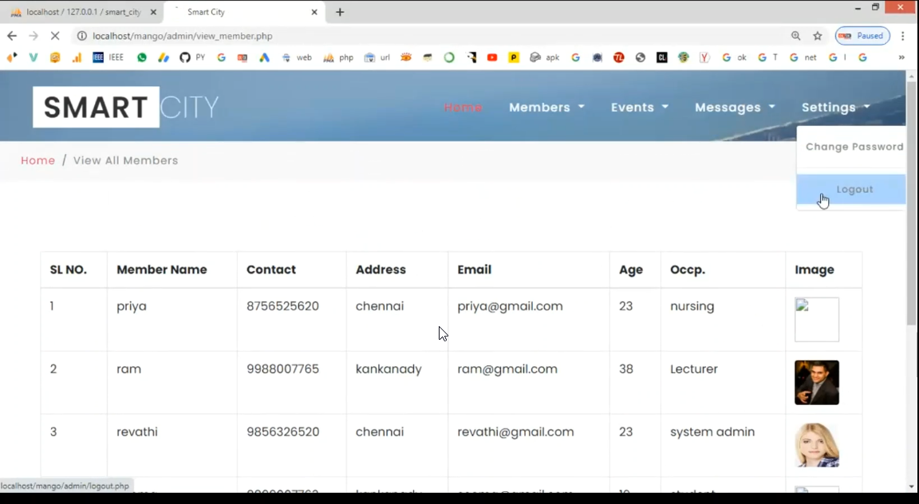View site information icon next to URL
This screenshot has width=919, height=504.
pos(82,36)
